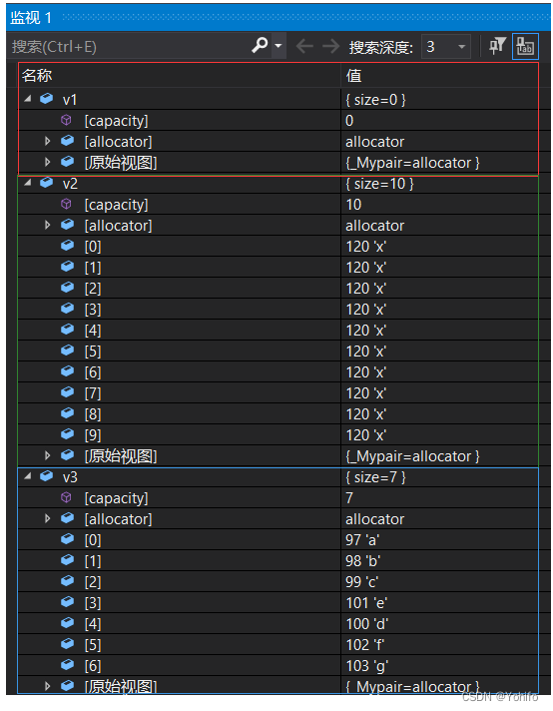Click the search magnifier icon

(x=260, y=45)
